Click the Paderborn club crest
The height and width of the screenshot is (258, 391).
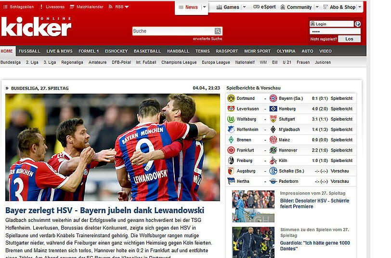[274, 181]
